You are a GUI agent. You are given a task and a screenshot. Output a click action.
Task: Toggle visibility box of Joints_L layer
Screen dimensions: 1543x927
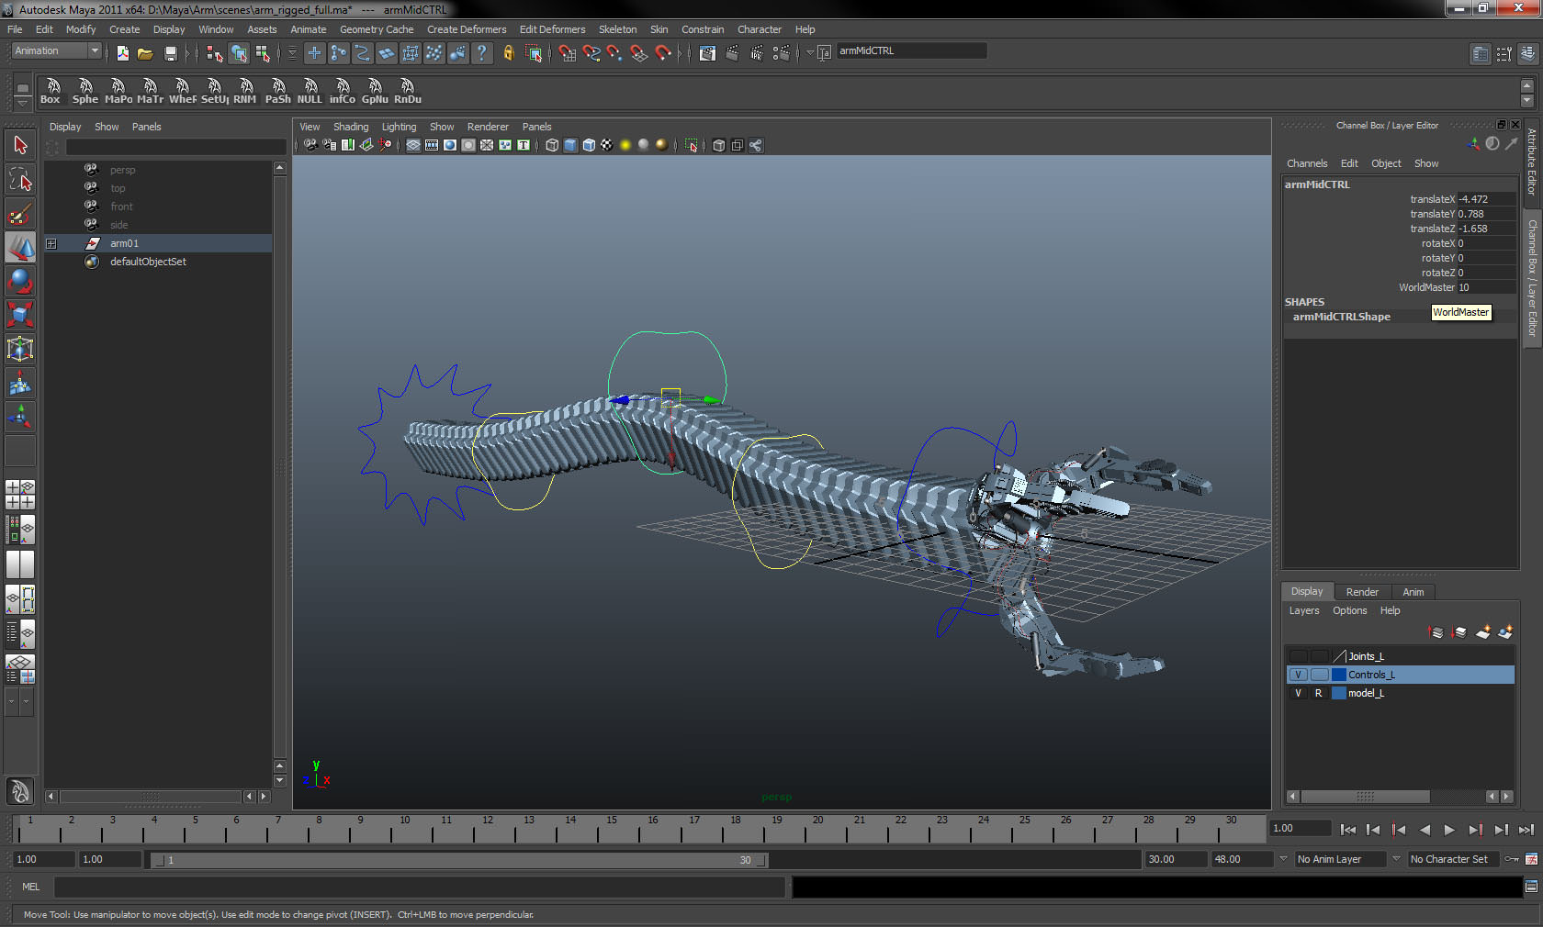(1298, 656)
